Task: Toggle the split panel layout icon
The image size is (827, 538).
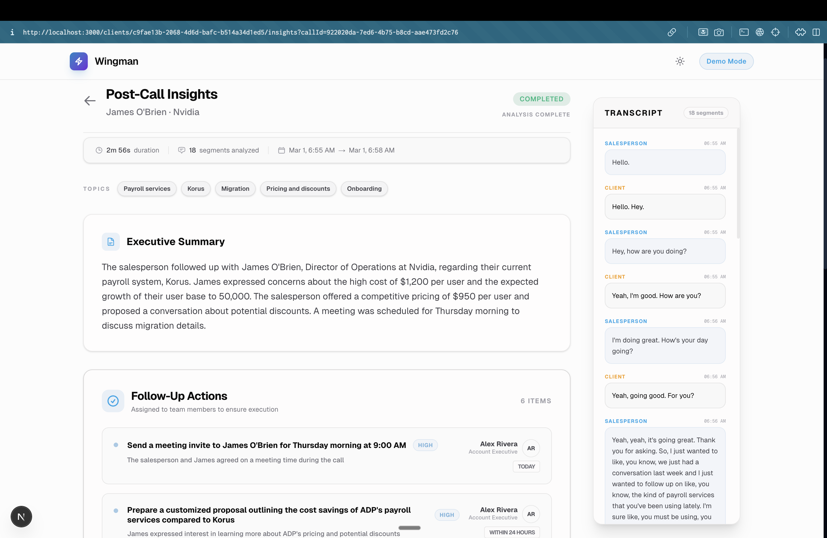Action: [816, 32]
